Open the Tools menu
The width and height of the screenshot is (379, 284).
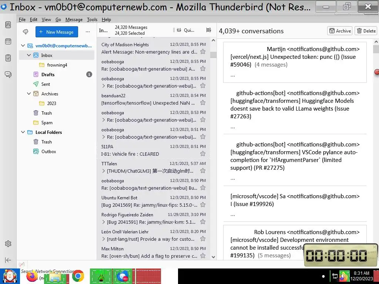pos(92,20)
